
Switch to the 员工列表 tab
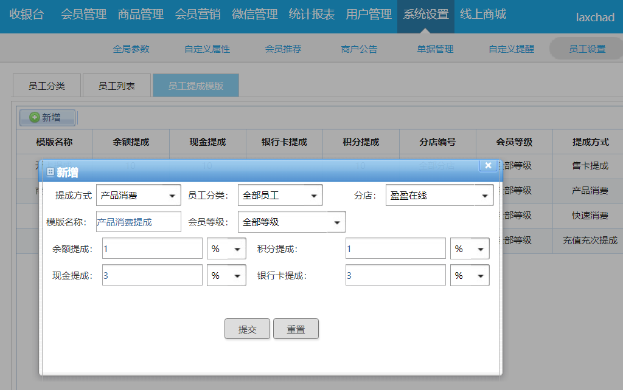(x=117, y=86)
